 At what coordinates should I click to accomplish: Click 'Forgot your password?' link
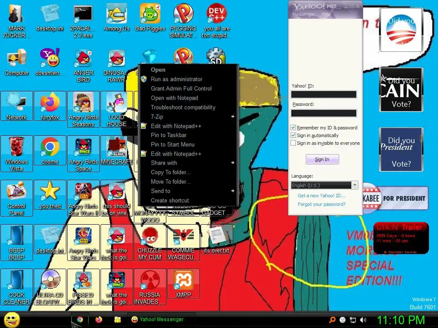pos(322,204)
